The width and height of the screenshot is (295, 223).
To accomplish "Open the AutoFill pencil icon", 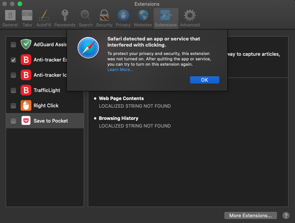I will tap(44, 15).
